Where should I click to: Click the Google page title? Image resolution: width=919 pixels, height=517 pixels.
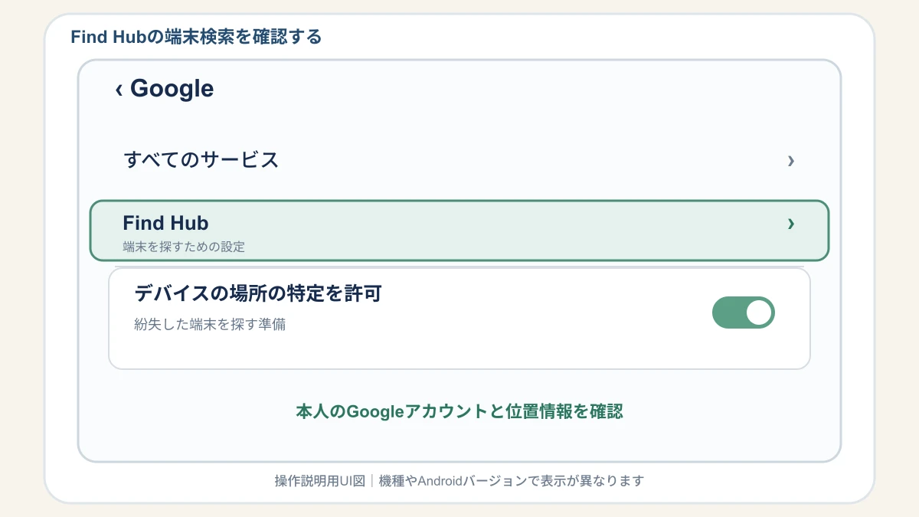click(172, 89)
